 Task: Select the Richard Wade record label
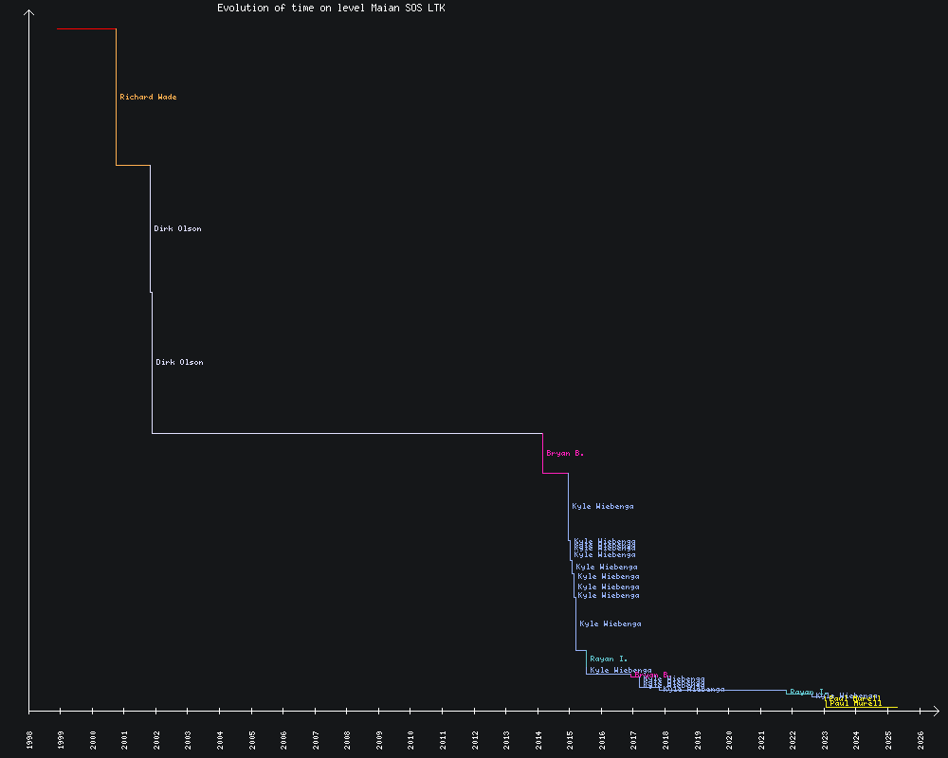148,98
